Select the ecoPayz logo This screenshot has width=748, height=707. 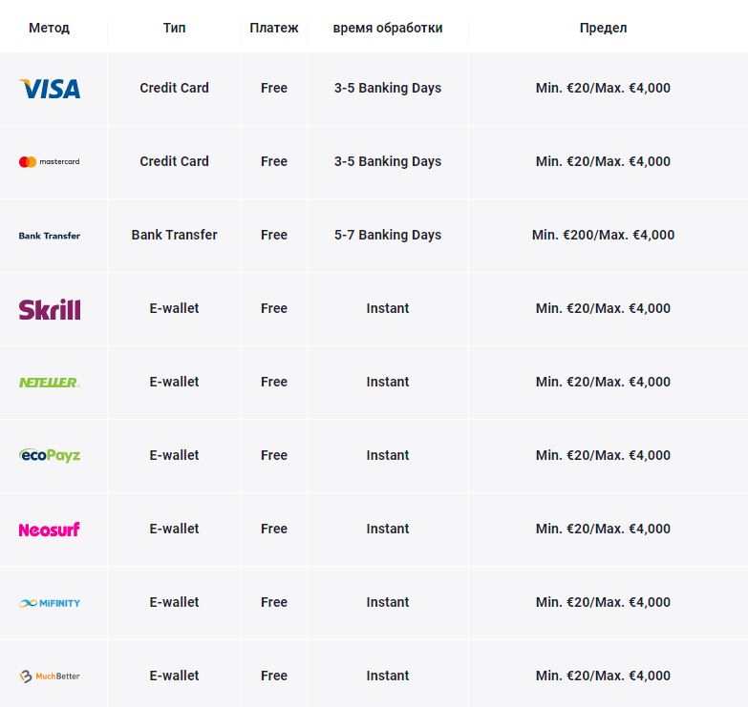coord(50,455)
